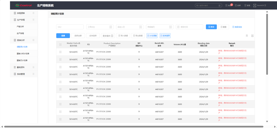
Task: Collapse the 报表分析 sidebar group arrow
Action: (x=33, y=40)
